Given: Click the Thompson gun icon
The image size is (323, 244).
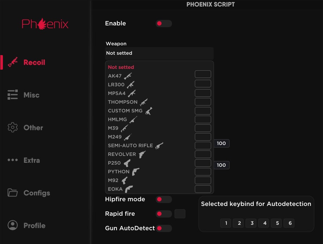Looking at the screenshot, I should (144, 102).
